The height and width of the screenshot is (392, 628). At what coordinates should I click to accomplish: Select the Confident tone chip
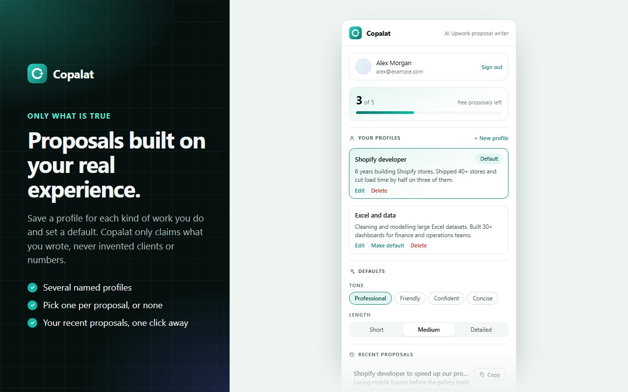click(446, 298)
